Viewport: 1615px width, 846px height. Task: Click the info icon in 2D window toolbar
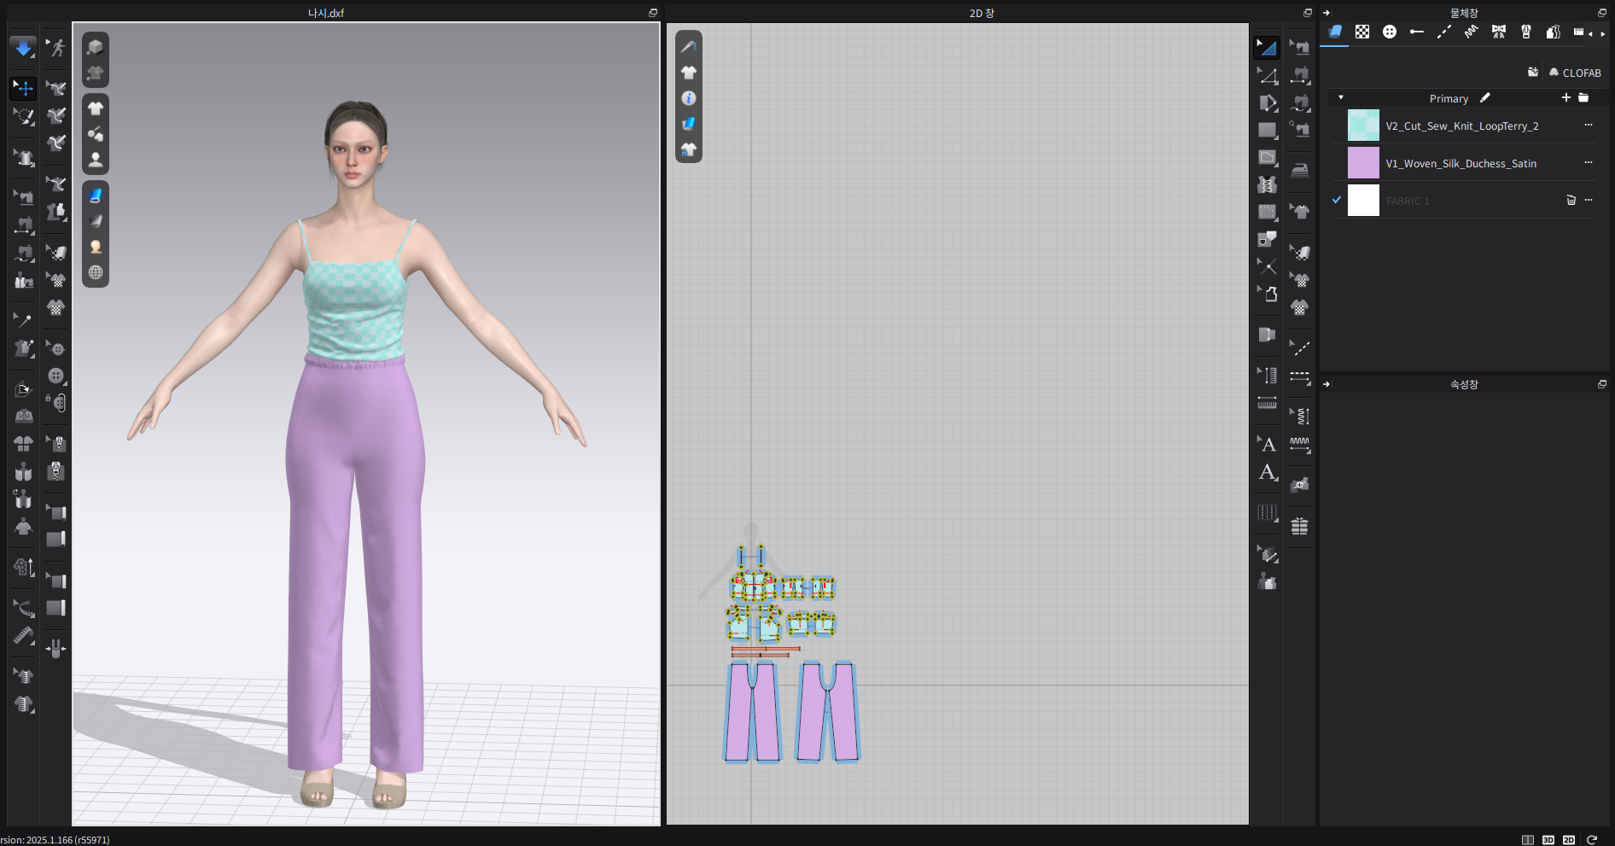point(689,98)
